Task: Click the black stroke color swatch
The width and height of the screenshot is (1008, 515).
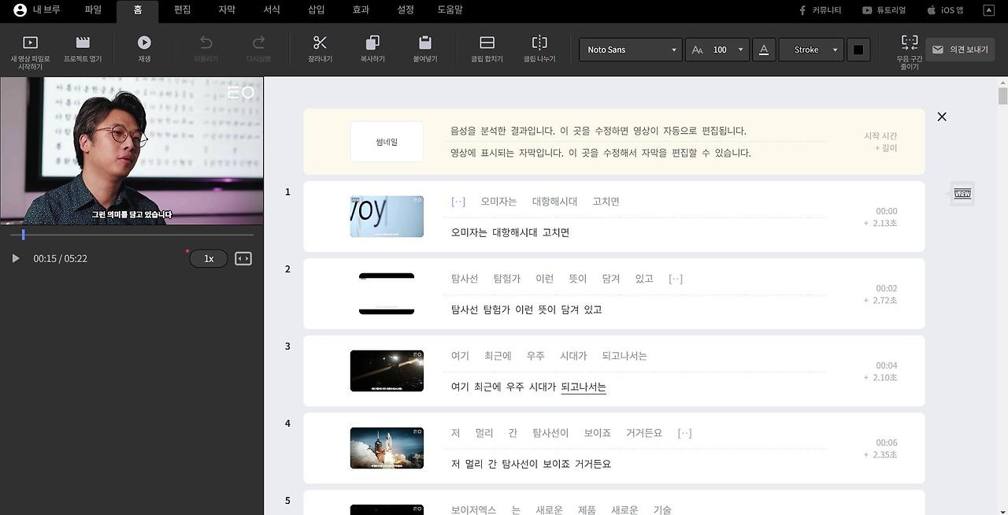Action: click(x=858, y=50)
